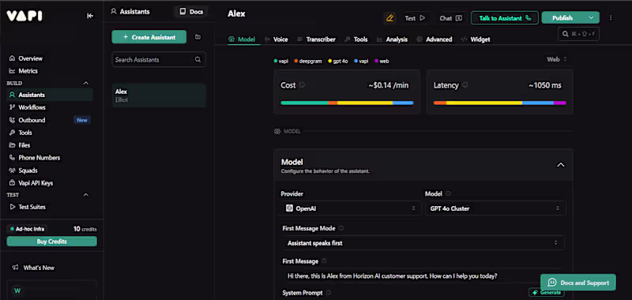Image resolution: width=632 pixels, height=300 pixels.
Task: Click Create Assistant
Action: [149, 37]
